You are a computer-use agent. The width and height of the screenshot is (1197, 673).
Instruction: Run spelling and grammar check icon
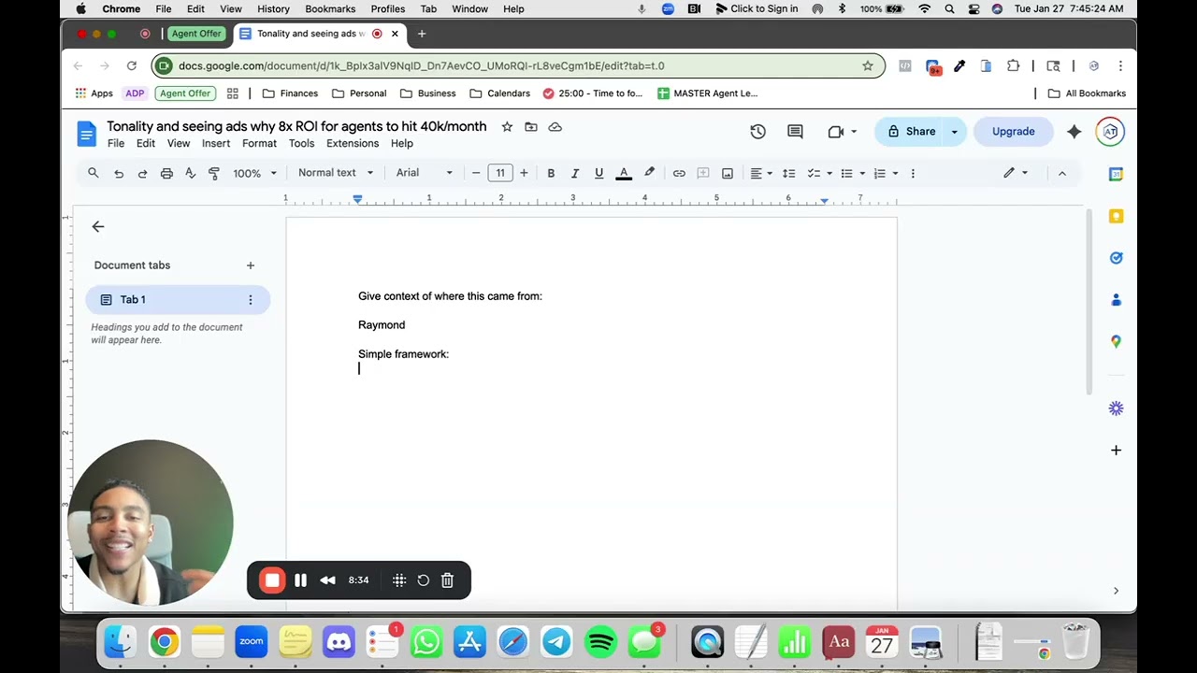191,173
